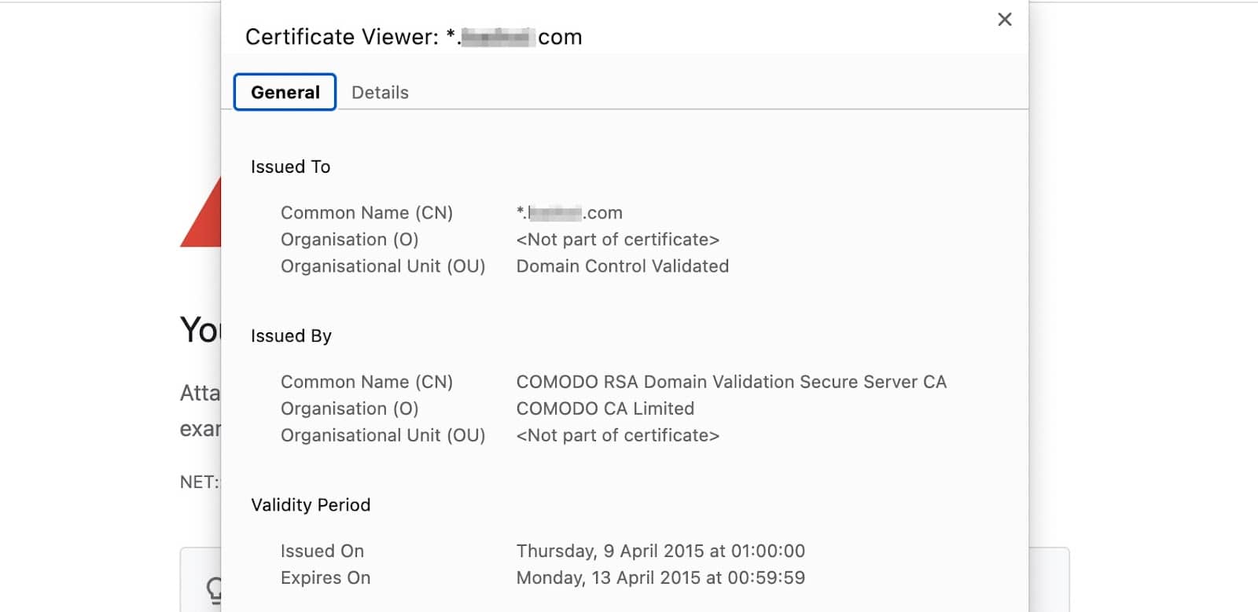Click the Thursday, 9 April 2015 issue date
This screenshot has height=612, width=1258.
point(660,552)
